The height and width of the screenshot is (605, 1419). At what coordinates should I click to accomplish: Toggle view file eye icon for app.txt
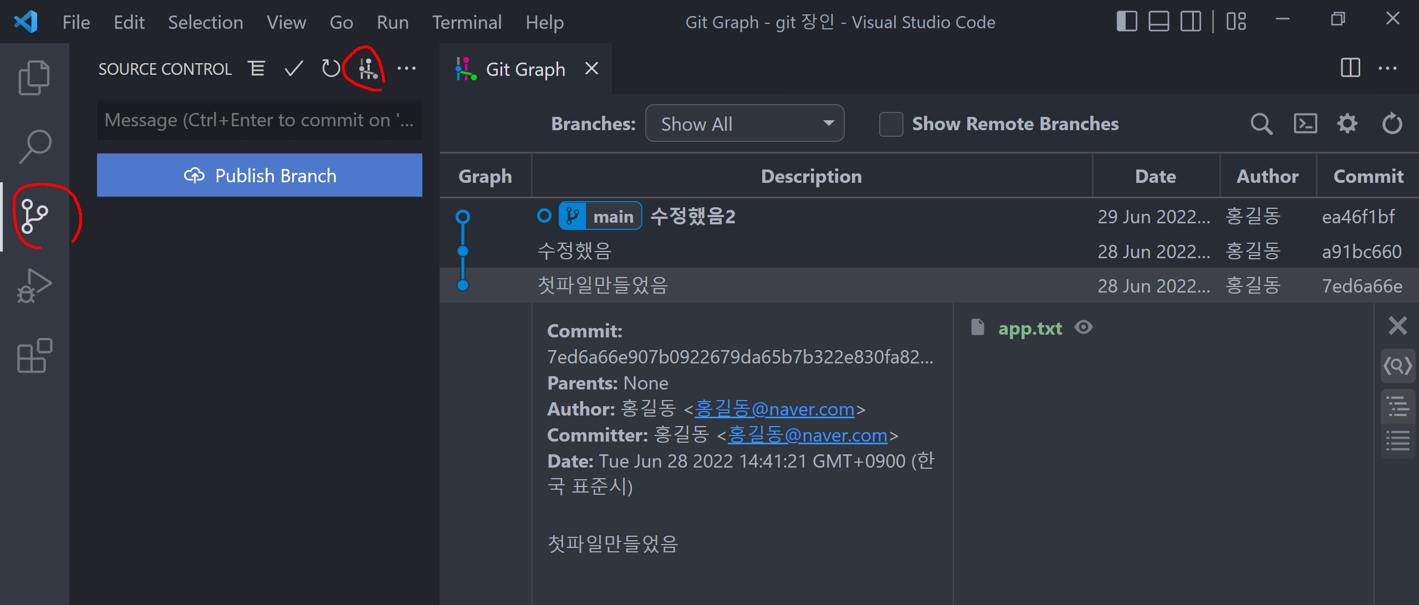click(x=1084, y=327)
